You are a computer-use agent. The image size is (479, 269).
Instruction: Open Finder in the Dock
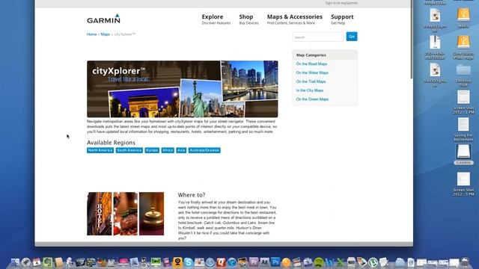(x=14, y=262)
